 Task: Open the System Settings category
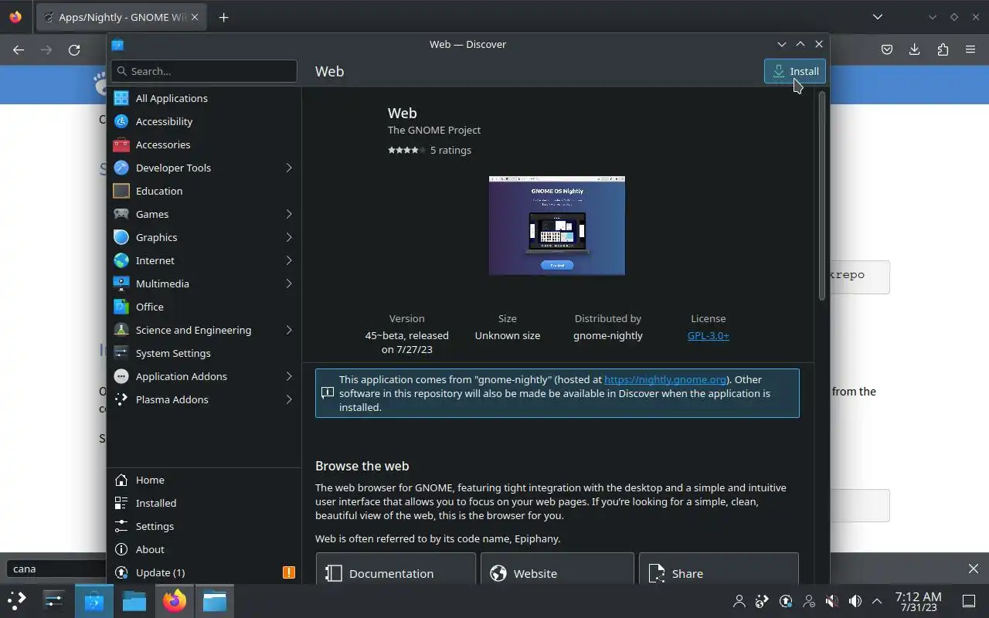coord(204,353)
